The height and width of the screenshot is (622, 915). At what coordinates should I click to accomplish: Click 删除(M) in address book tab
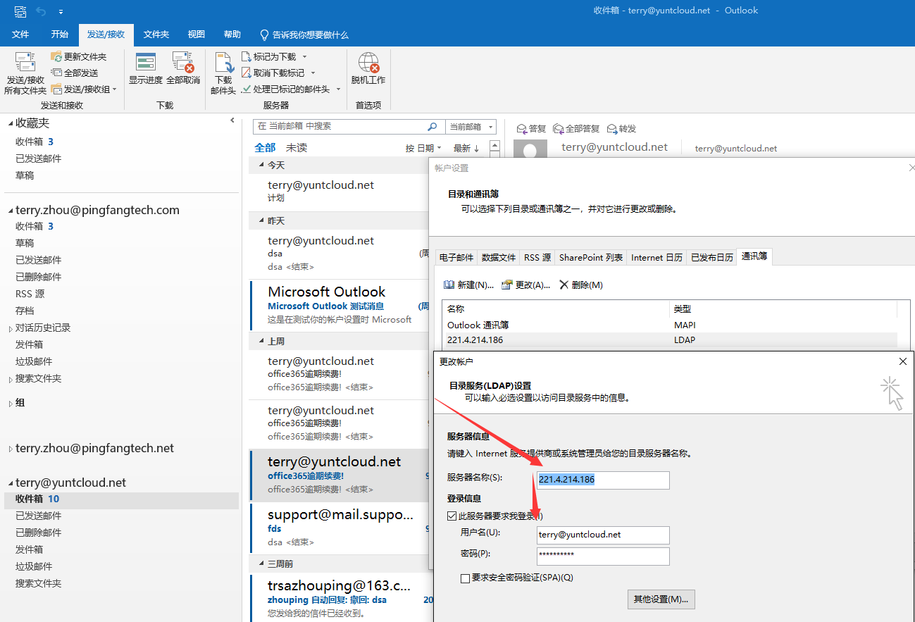[x=581, y=285]
